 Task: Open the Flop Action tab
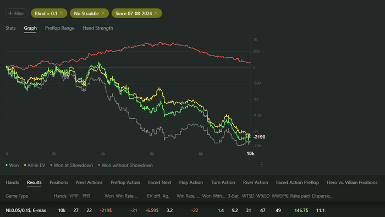[191, 182]
